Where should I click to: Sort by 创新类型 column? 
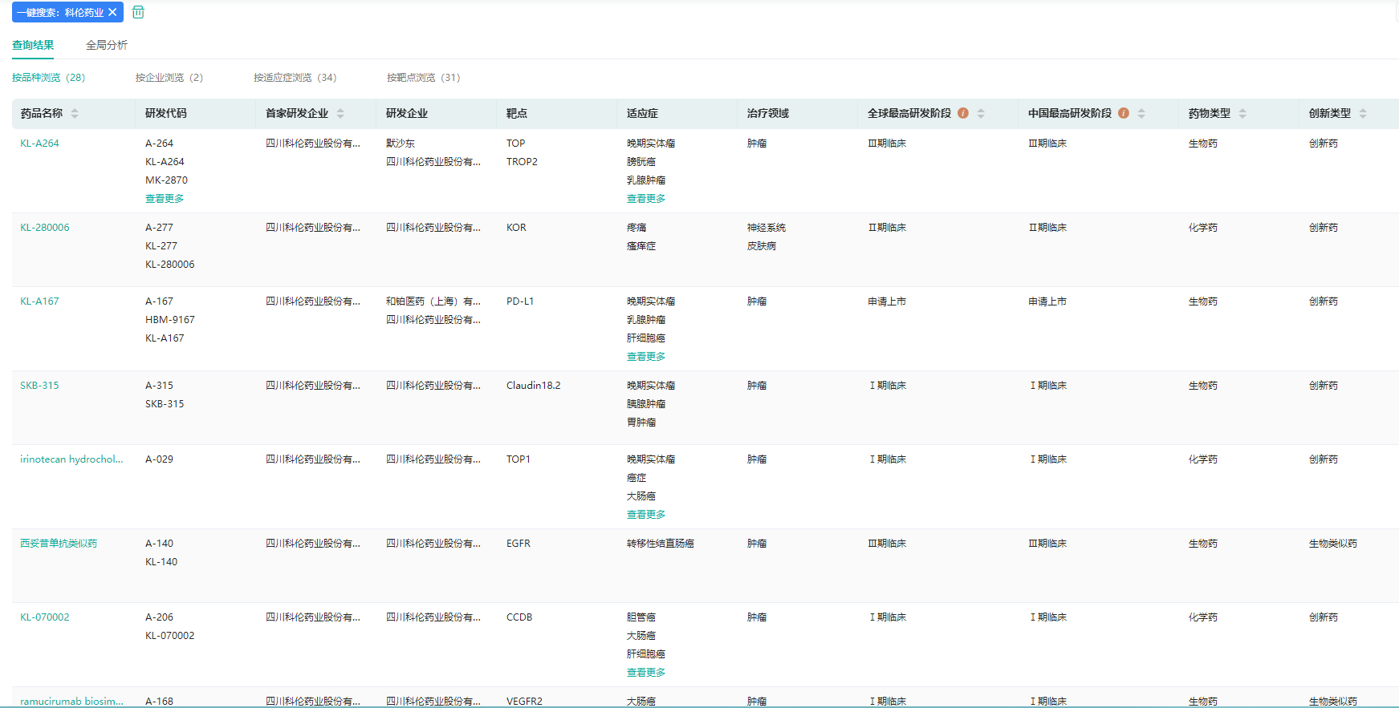(1363, 114)
